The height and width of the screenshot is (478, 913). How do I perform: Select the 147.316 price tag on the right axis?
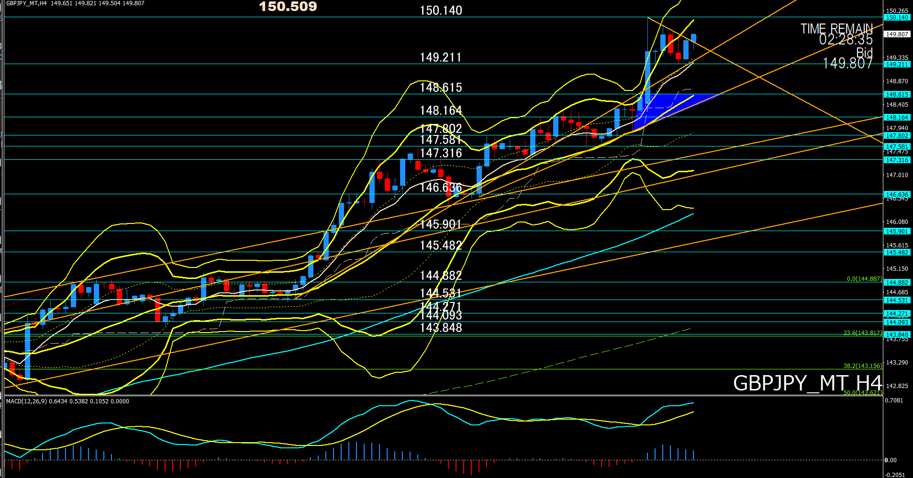[897, 160]
